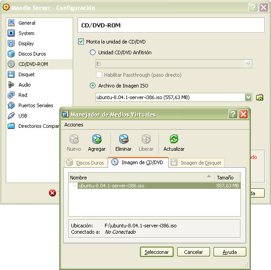Open the Display settings category

(39, 44)
